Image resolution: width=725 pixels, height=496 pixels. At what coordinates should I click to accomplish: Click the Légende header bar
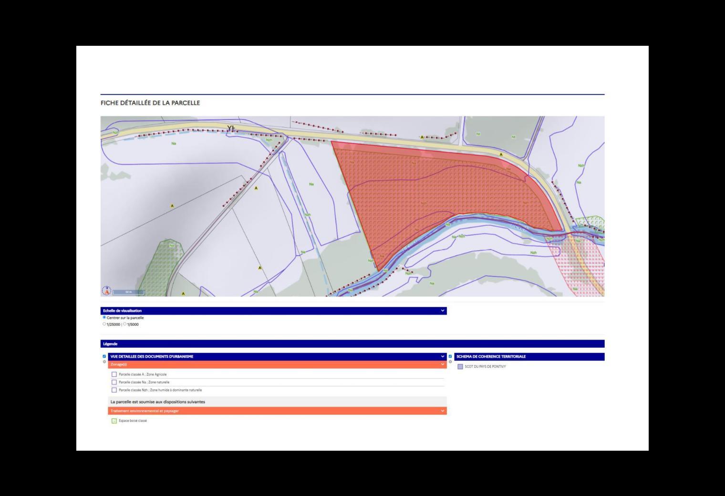(x=352, y=344)
